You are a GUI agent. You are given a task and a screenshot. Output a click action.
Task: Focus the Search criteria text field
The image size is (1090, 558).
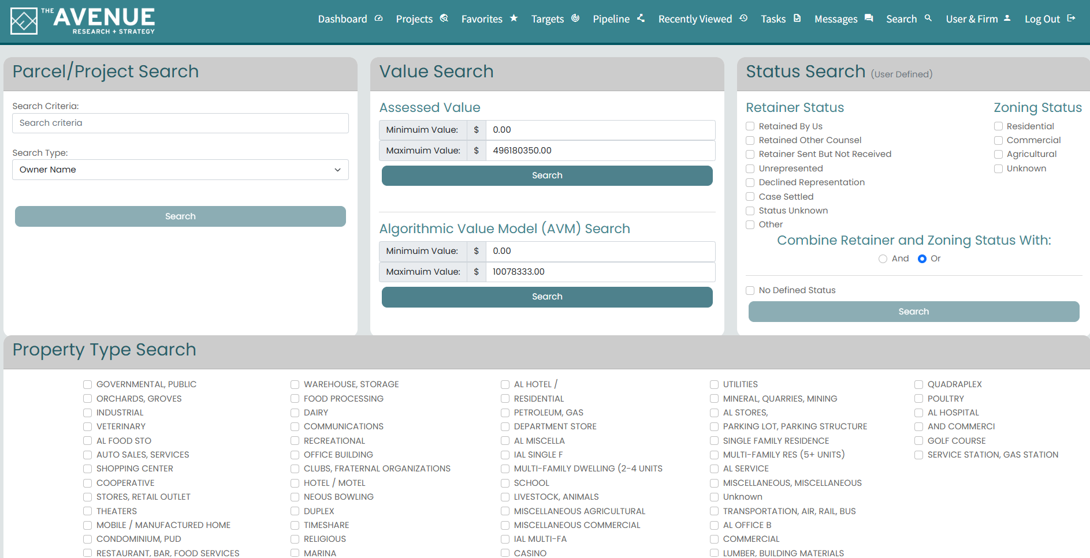180,123
